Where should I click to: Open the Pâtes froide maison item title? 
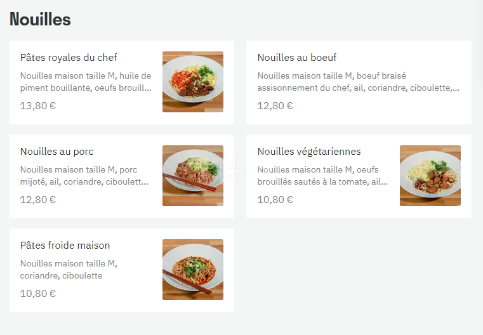(65, 246)
